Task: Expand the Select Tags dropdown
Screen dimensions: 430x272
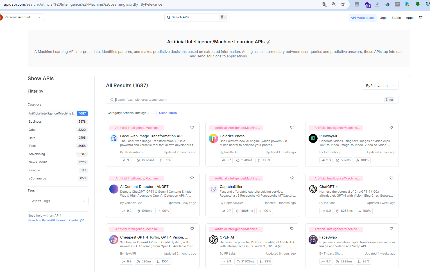Action: click(x=58, y=201)
